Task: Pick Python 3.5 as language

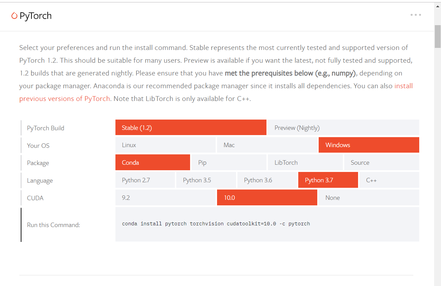Action: [x=206, y=180]
